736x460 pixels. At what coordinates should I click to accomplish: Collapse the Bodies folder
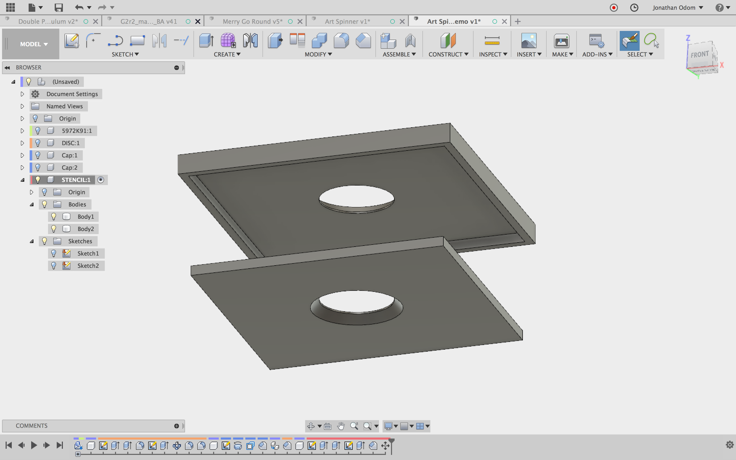(x=32, y=204)
